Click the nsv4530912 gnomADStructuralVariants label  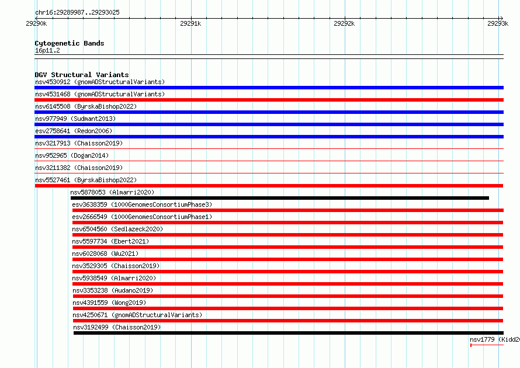coord(100,82)
